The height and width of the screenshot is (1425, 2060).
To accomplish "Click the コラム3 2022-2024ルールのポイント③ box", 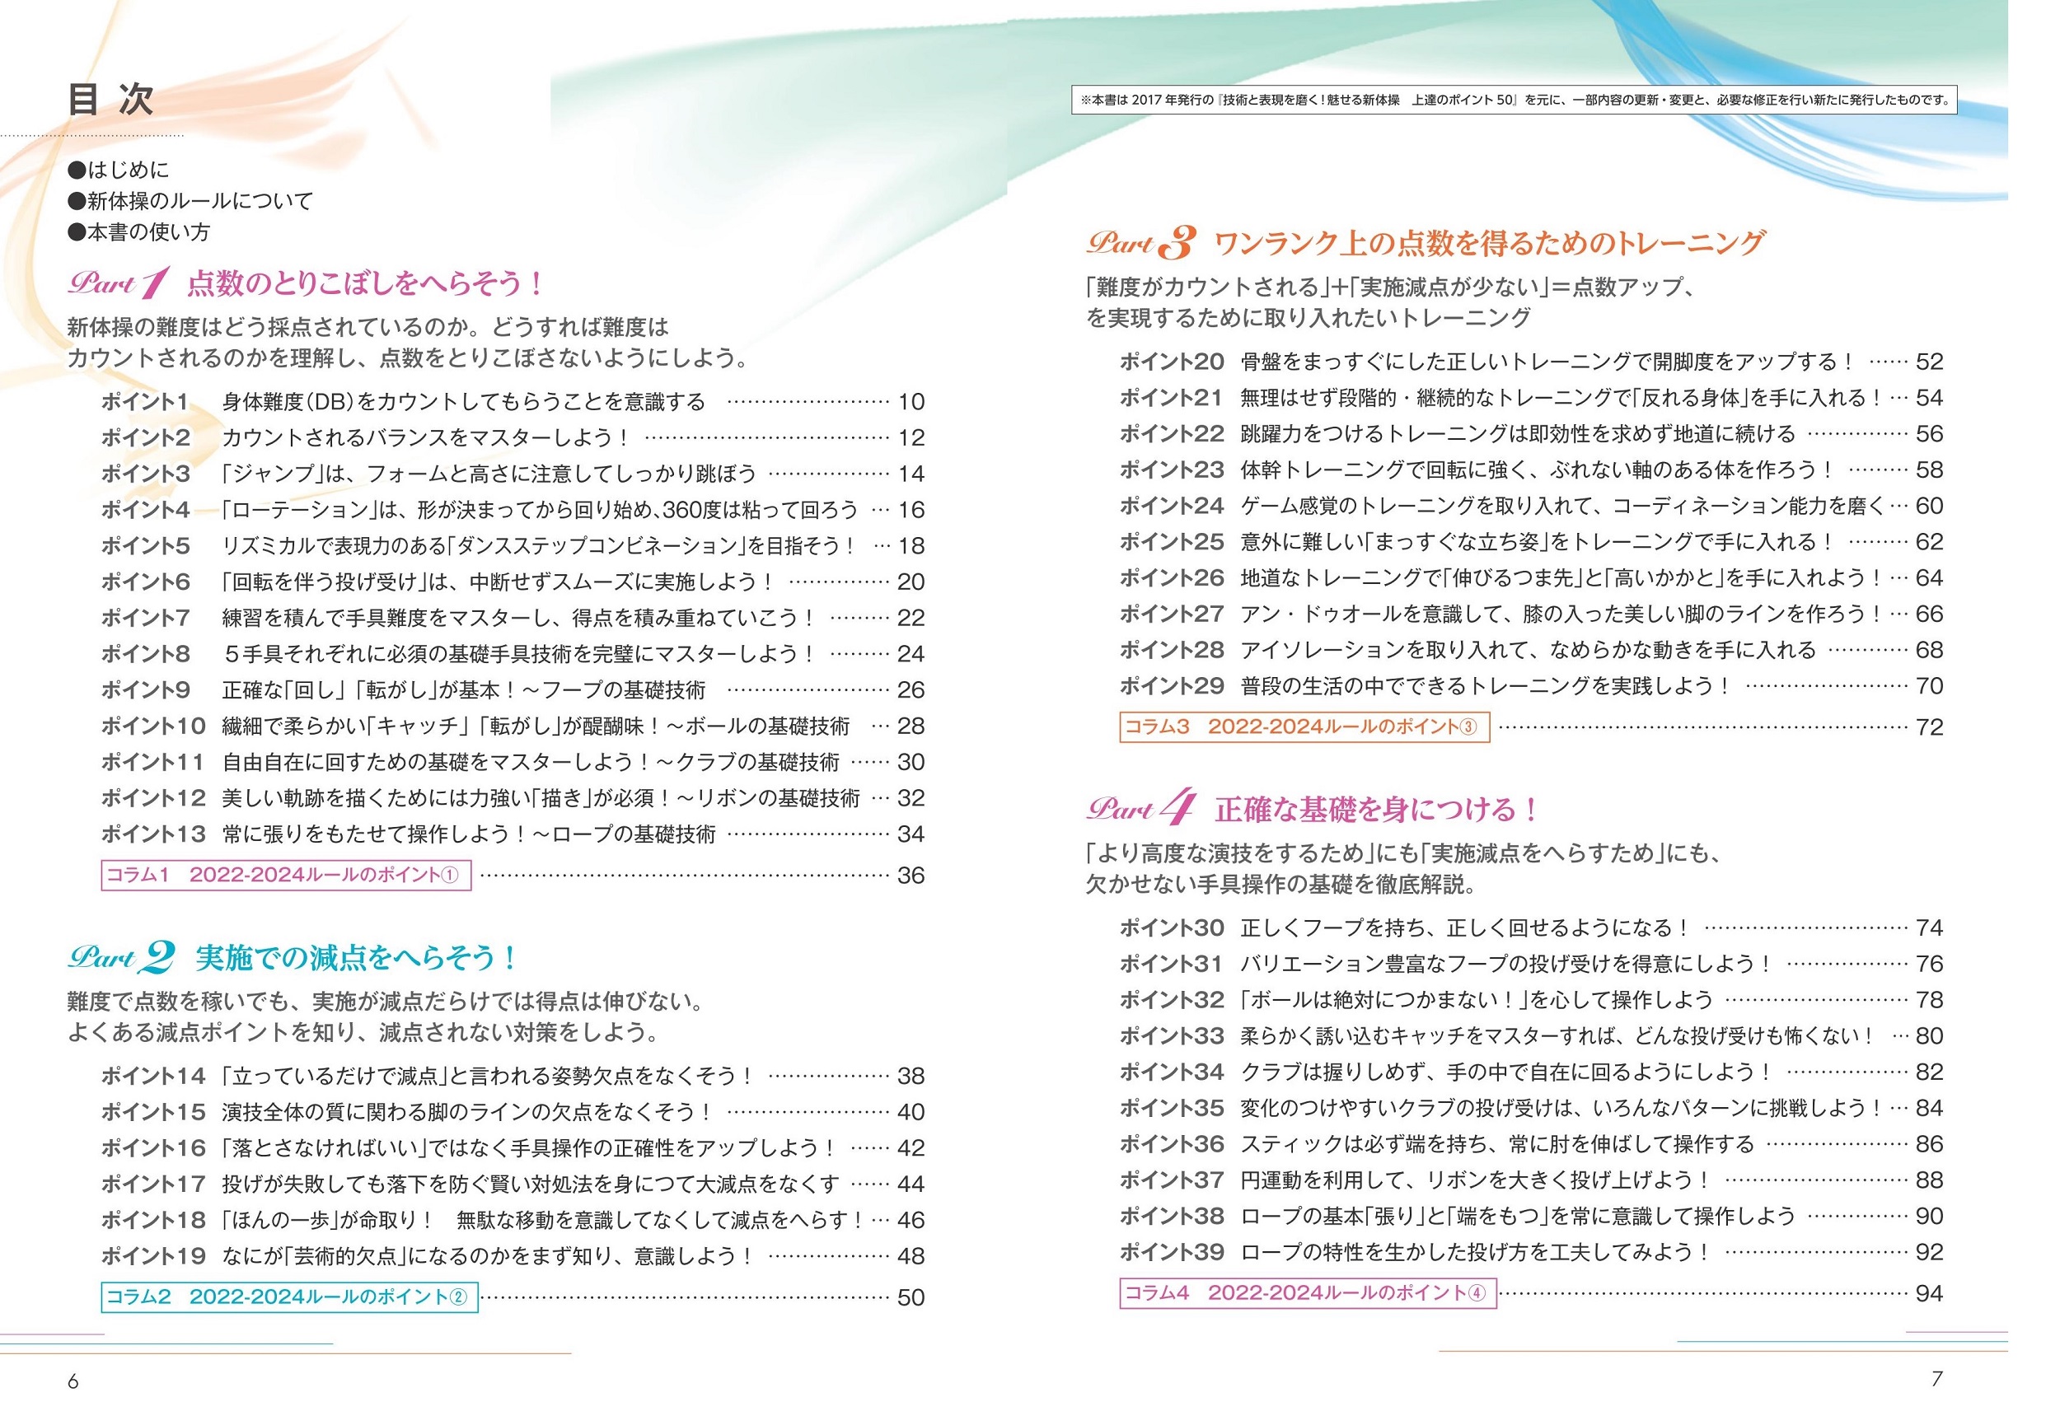I will (1304, 727).
